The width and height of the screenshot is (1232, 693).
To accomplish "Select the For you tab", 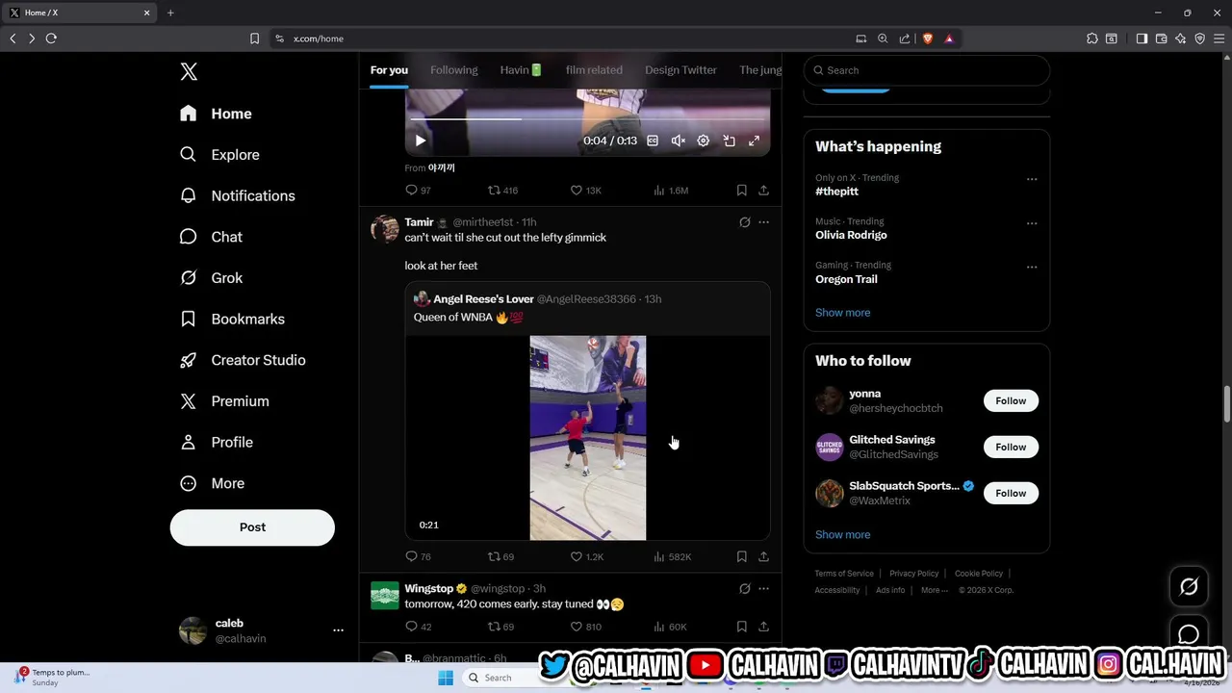I will coord(389,70).
